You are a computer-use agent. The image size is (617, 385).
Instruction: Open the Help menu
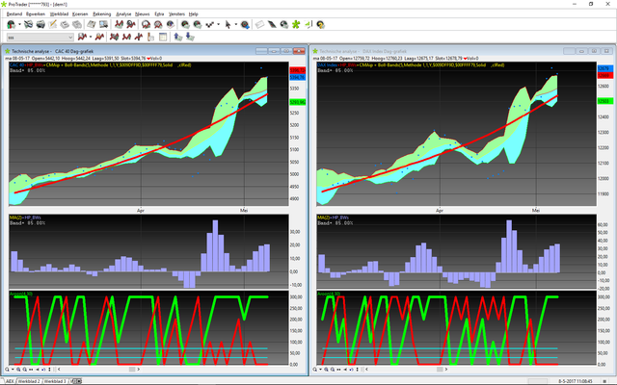[193, 13]
